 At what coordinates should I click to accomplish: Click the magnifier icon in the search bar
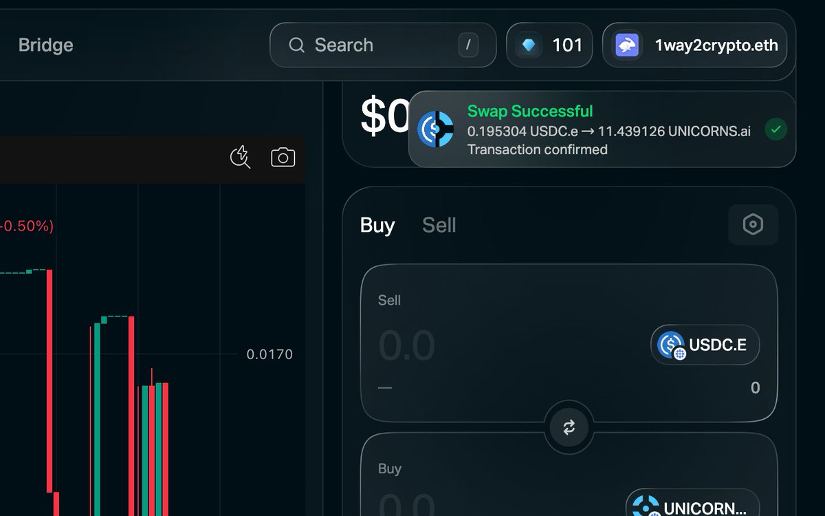point(296,45)
